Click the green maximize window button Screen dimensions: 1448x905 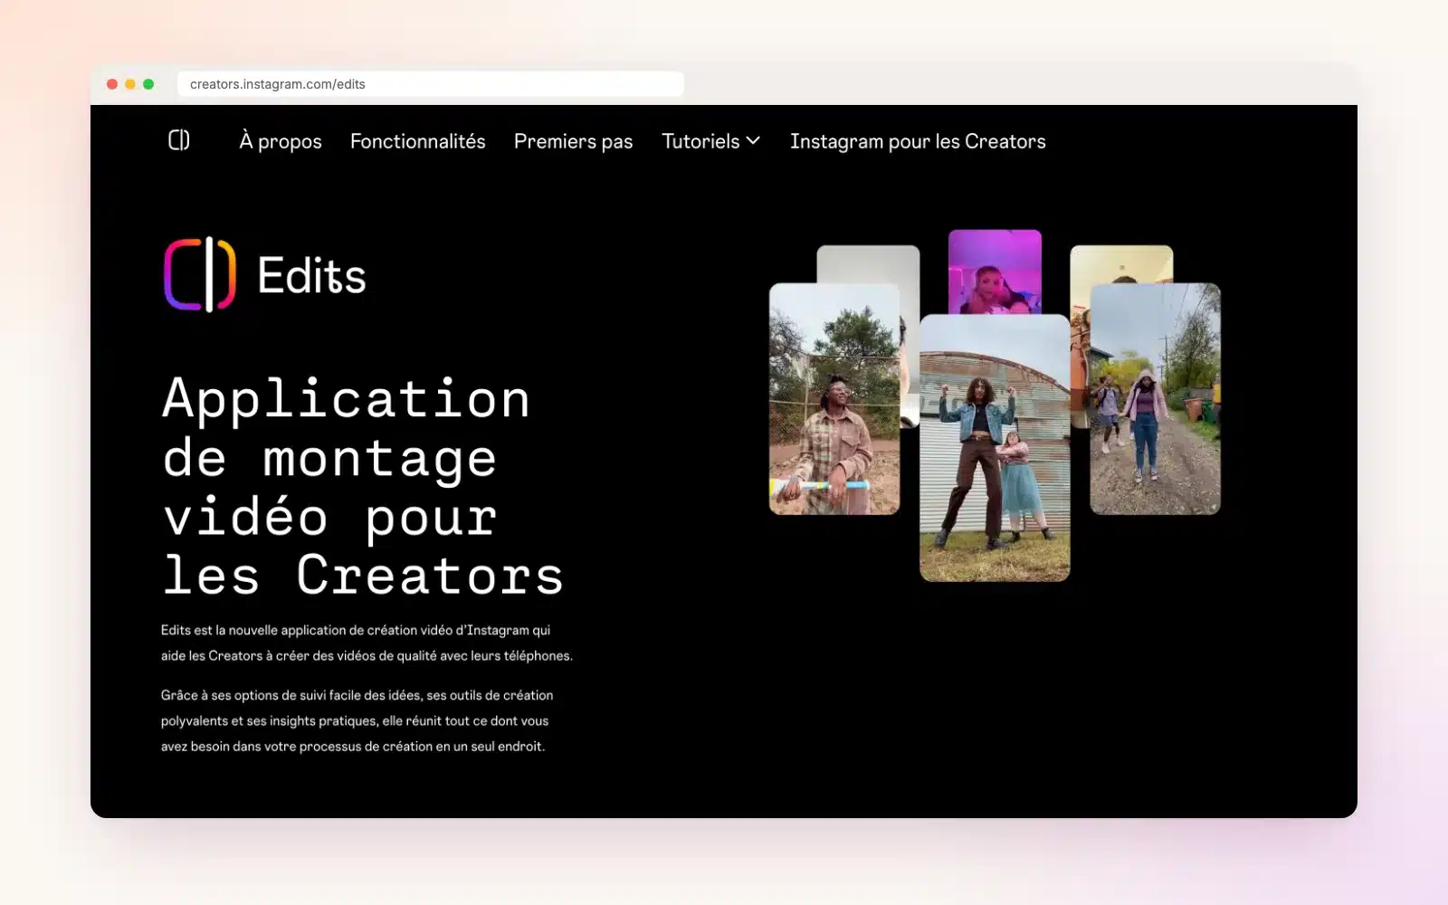click(148, 84)
